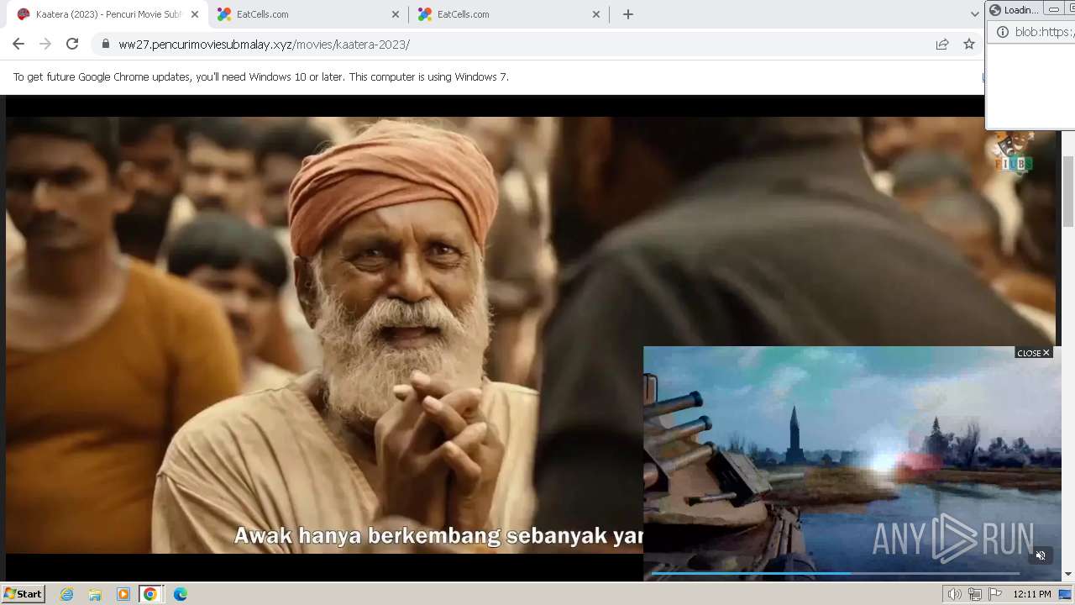Image resolution: width=1075 pixels, height=605 pixels.
Task: Click the FIB logo on the video
Action: pos(1012,153)
